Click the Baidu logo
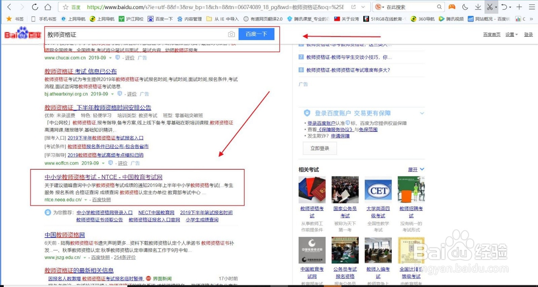Image resolution: width=538 pixels, height=287 pixels. coord(22,33)
